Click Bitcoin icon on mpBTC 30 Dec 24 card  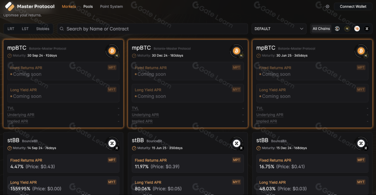coord(237,50)
